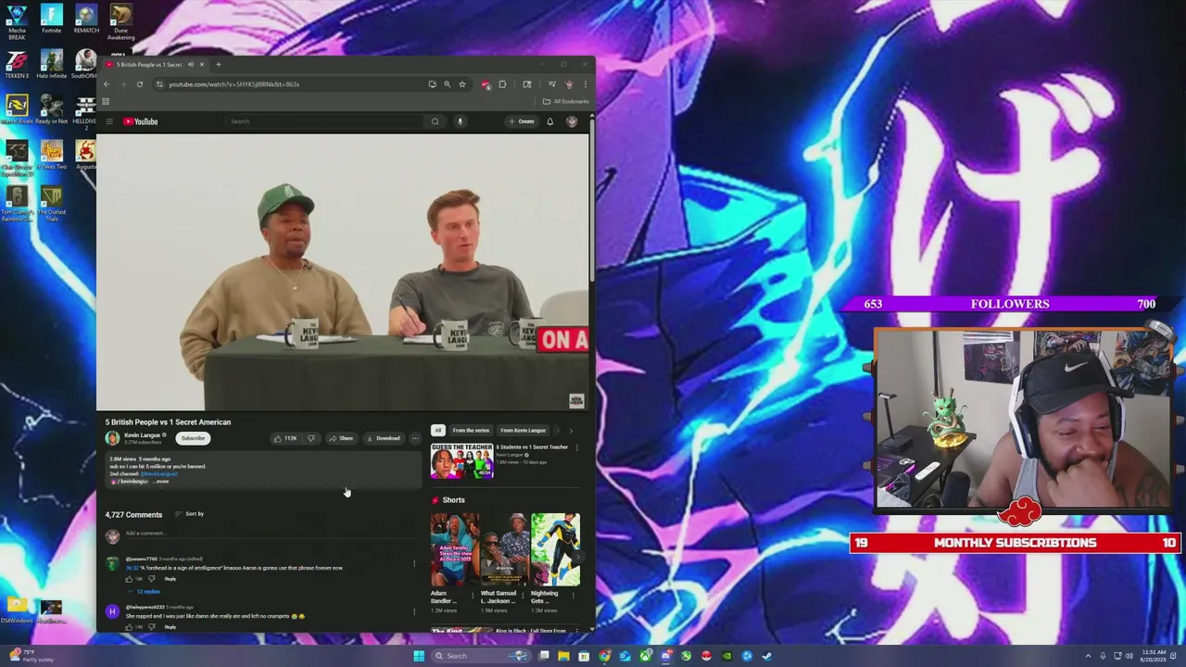Open Steam from the taskbar

767,656
